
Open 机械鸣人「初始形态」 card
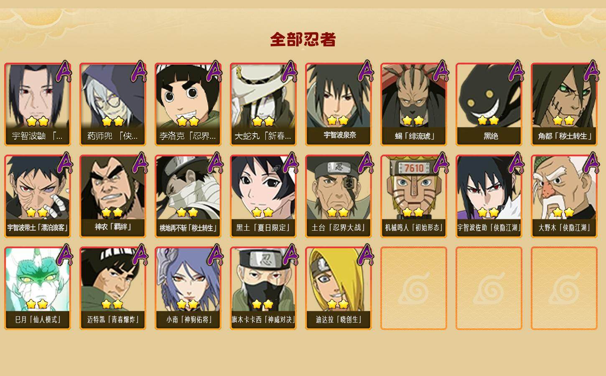tap(414, 196)
